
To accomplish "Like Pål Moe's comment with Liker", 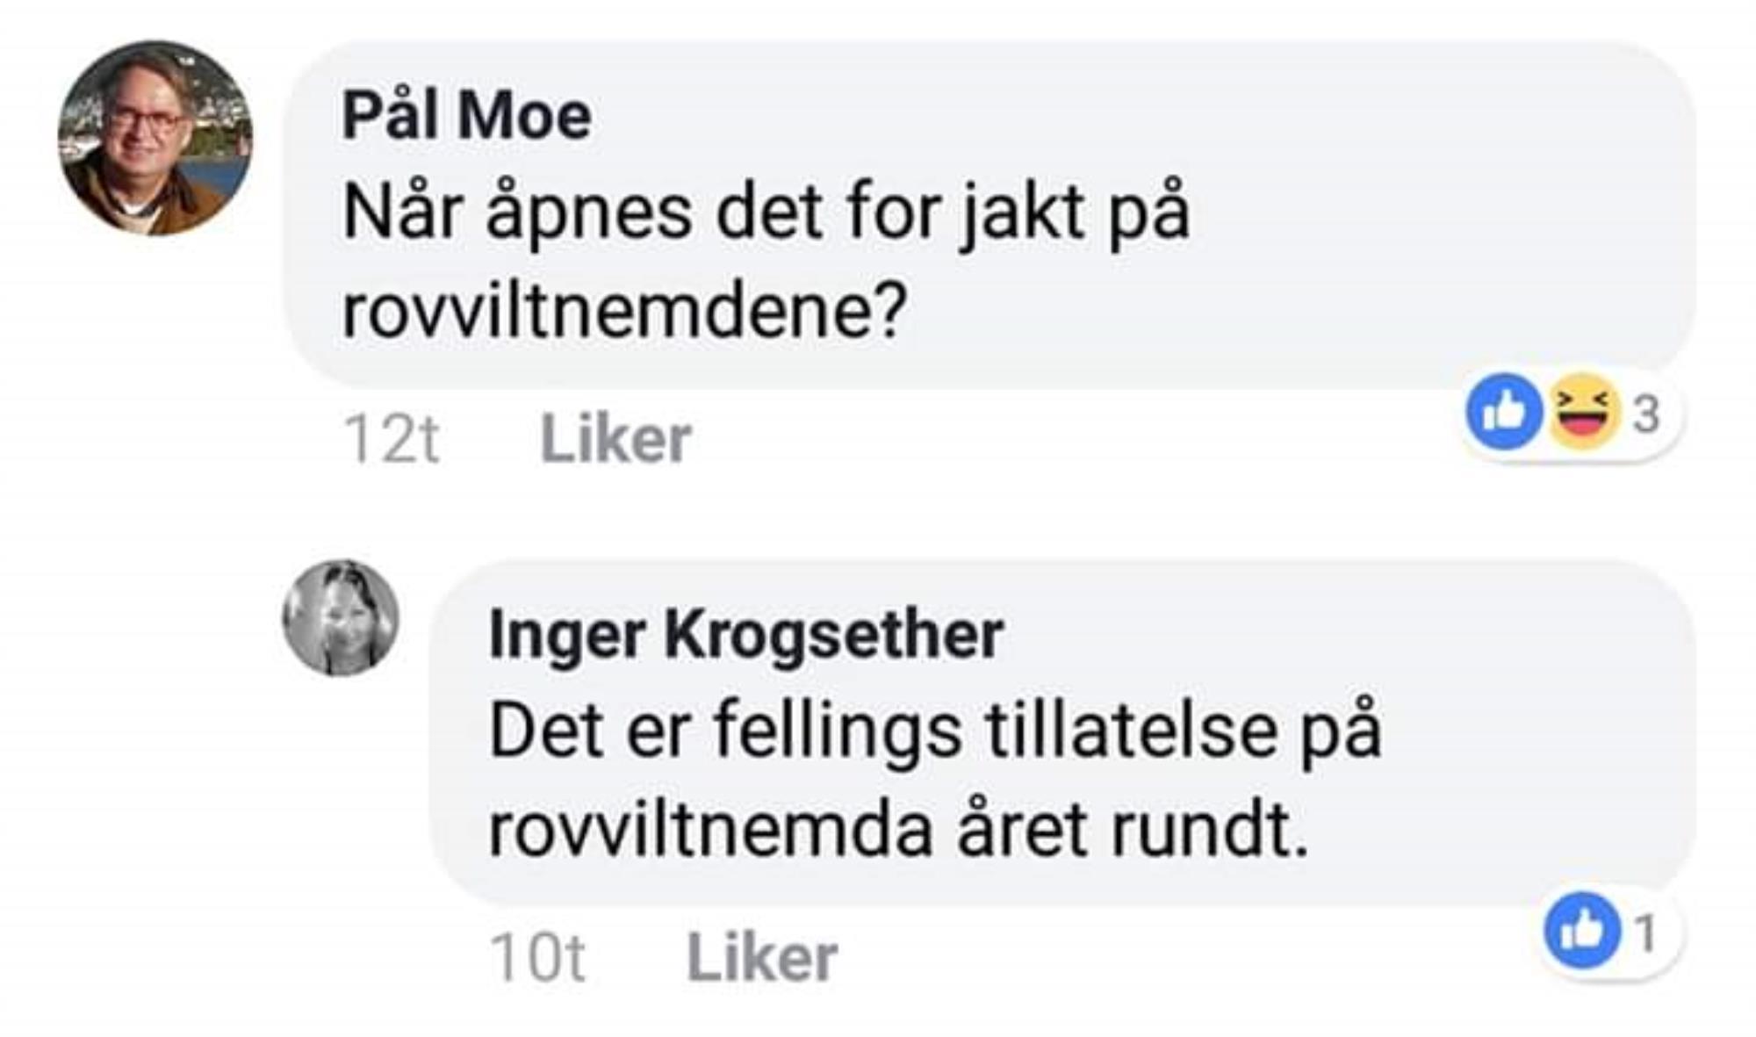I will coord(615,439).
